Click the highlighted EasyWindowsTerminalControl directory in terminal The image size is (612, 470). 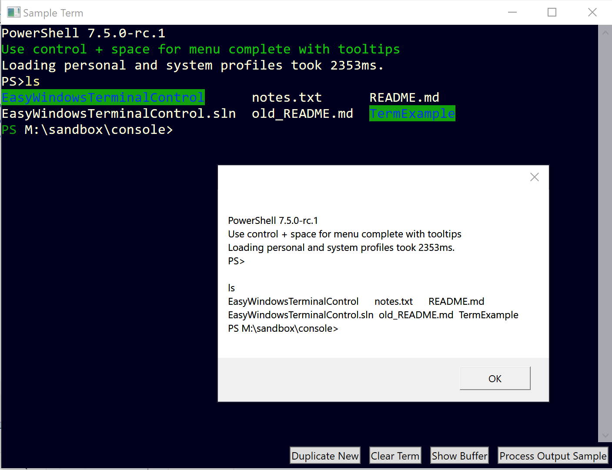[x=103, y=97]
